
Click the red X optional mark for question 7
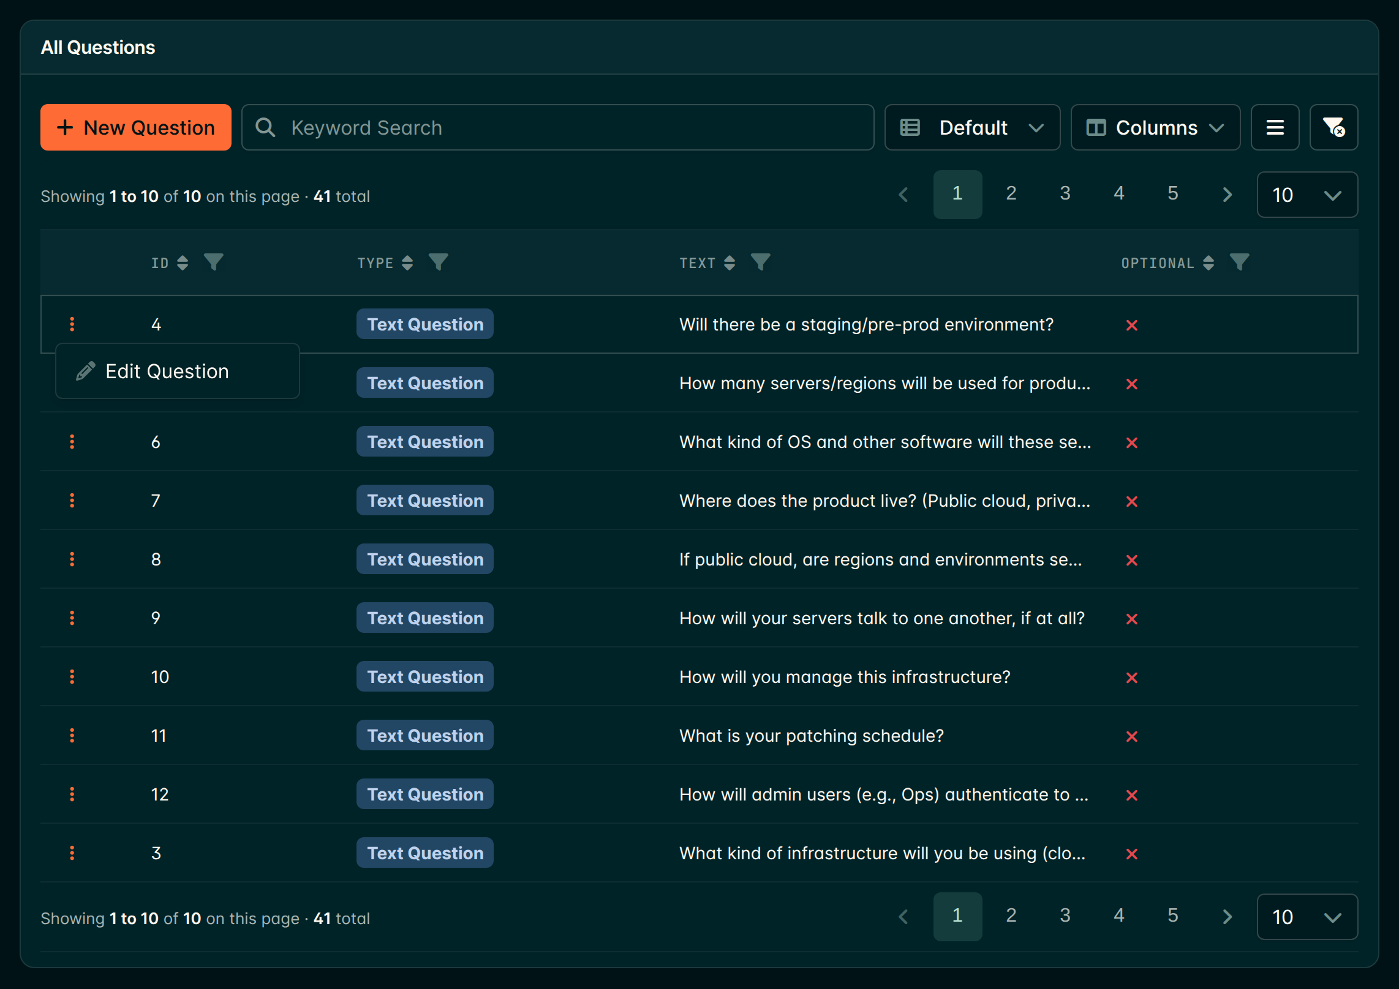tap(1132, 501)
